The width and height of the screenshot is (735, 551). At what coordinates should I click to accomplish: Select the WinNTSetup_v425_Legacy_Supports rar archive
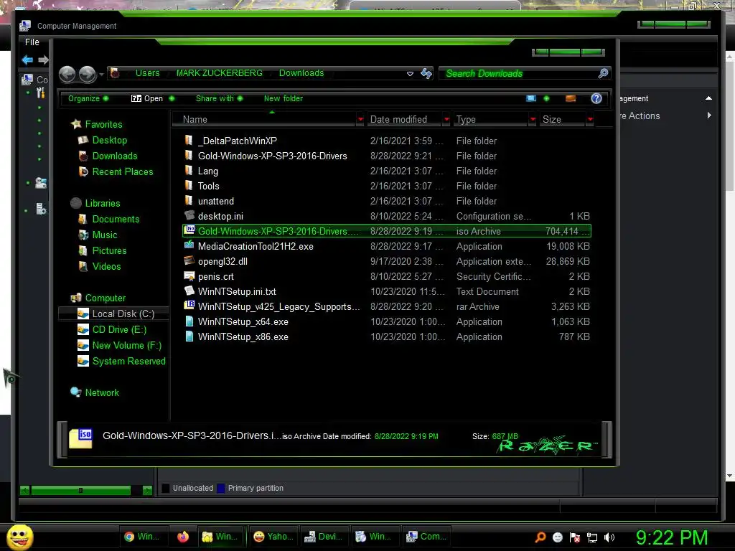(x=387, y=306)
